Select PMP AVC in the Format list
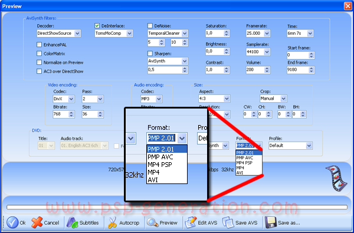 pyautogui.click(x=249, y=158)
